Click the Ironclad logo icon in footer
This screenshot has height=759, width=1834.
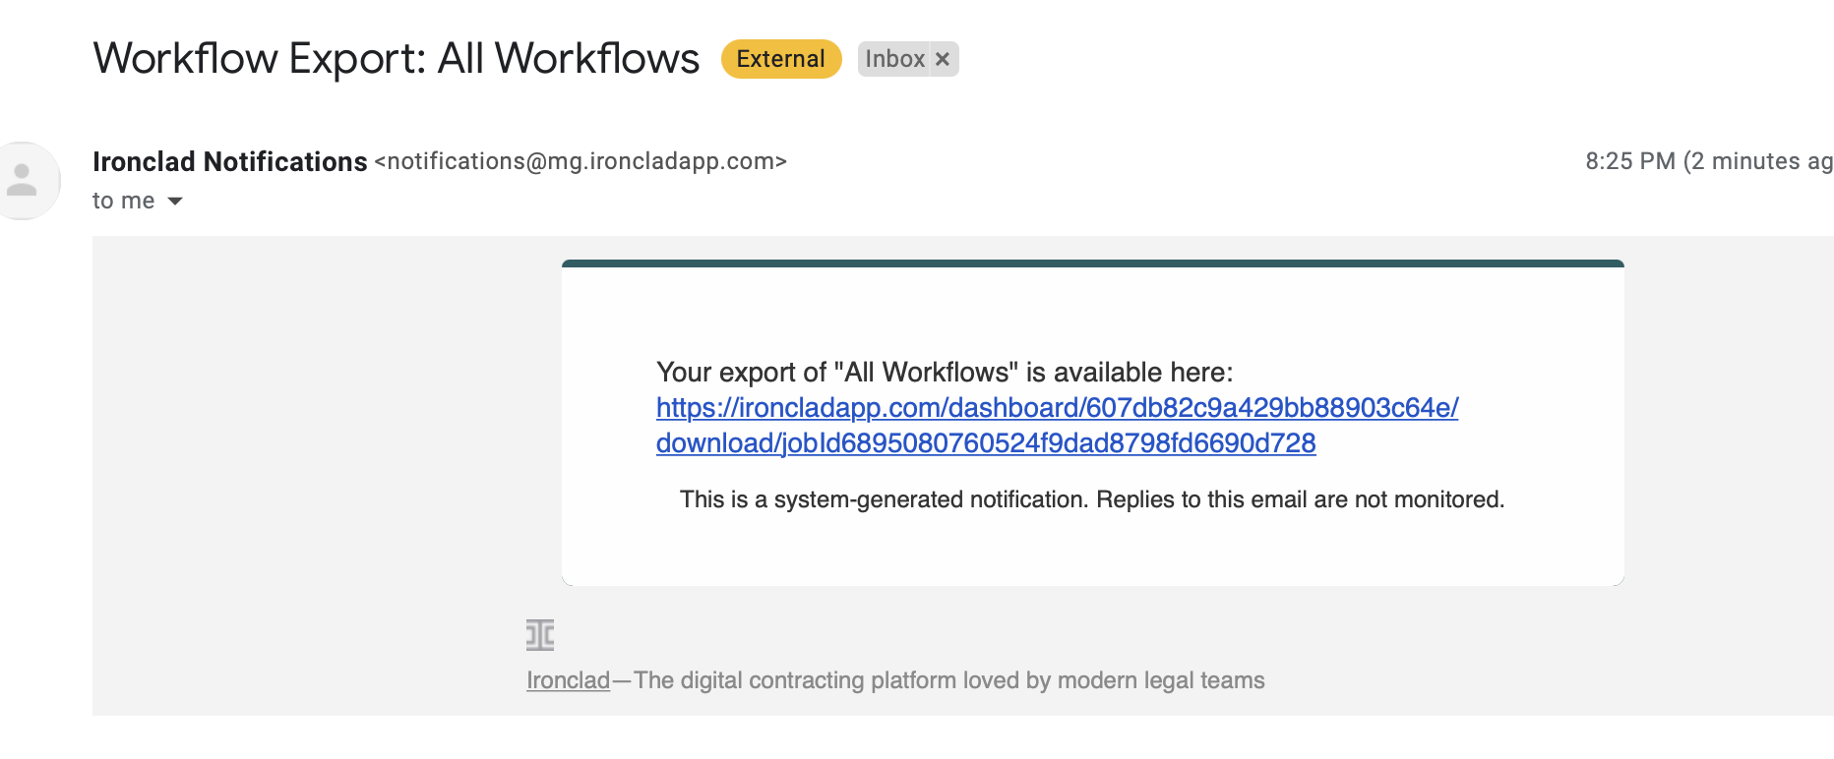coord(540,635)
